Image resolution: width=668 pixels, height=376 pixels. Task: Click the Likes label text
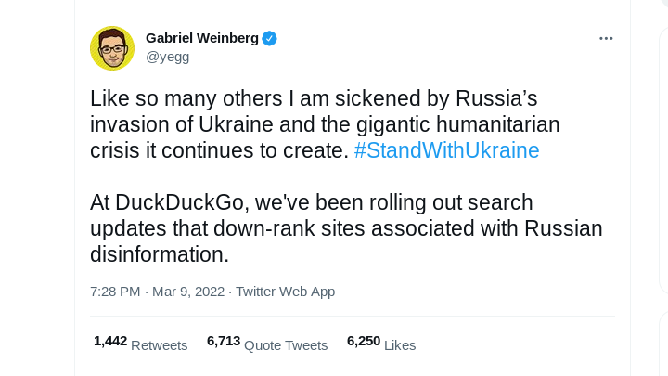[400, 345]
